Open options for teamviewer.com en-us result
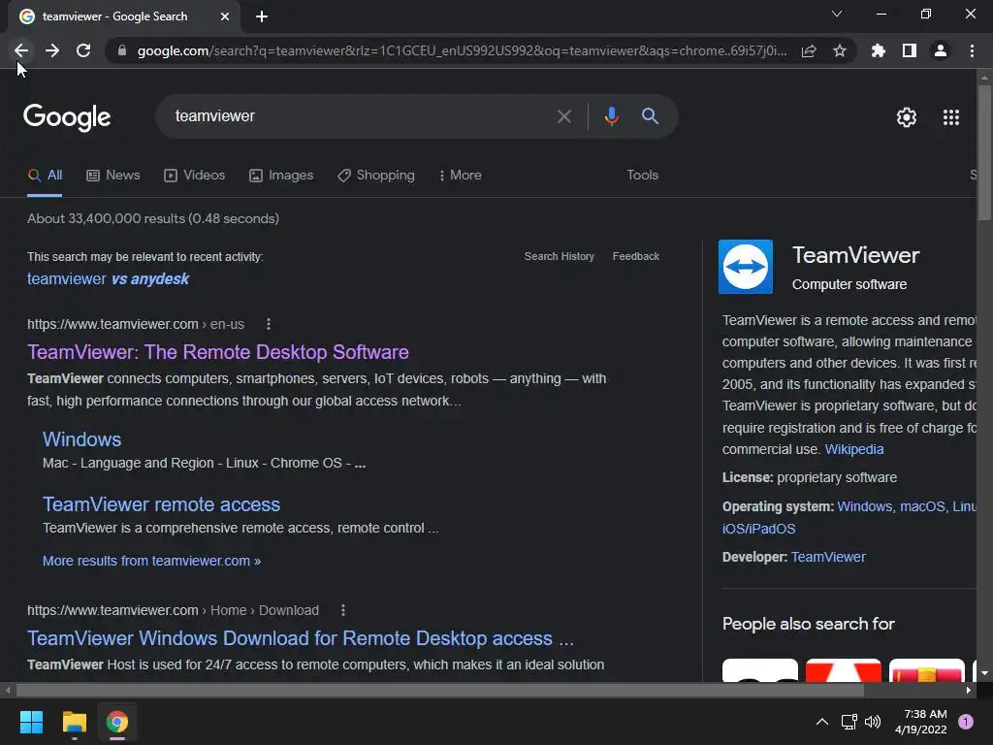 pyautogui.click(x=269, y=324)
